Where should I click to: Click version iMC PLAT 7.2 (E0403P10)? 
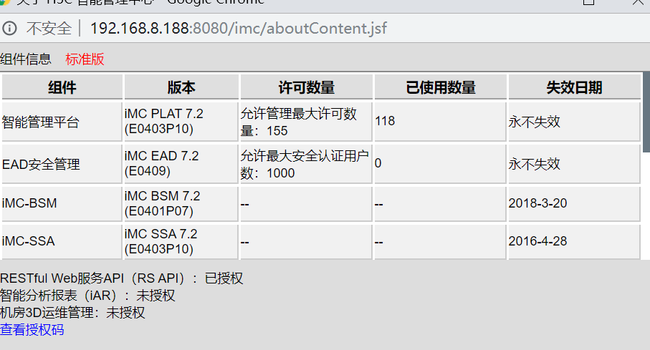tap(181, 122)
